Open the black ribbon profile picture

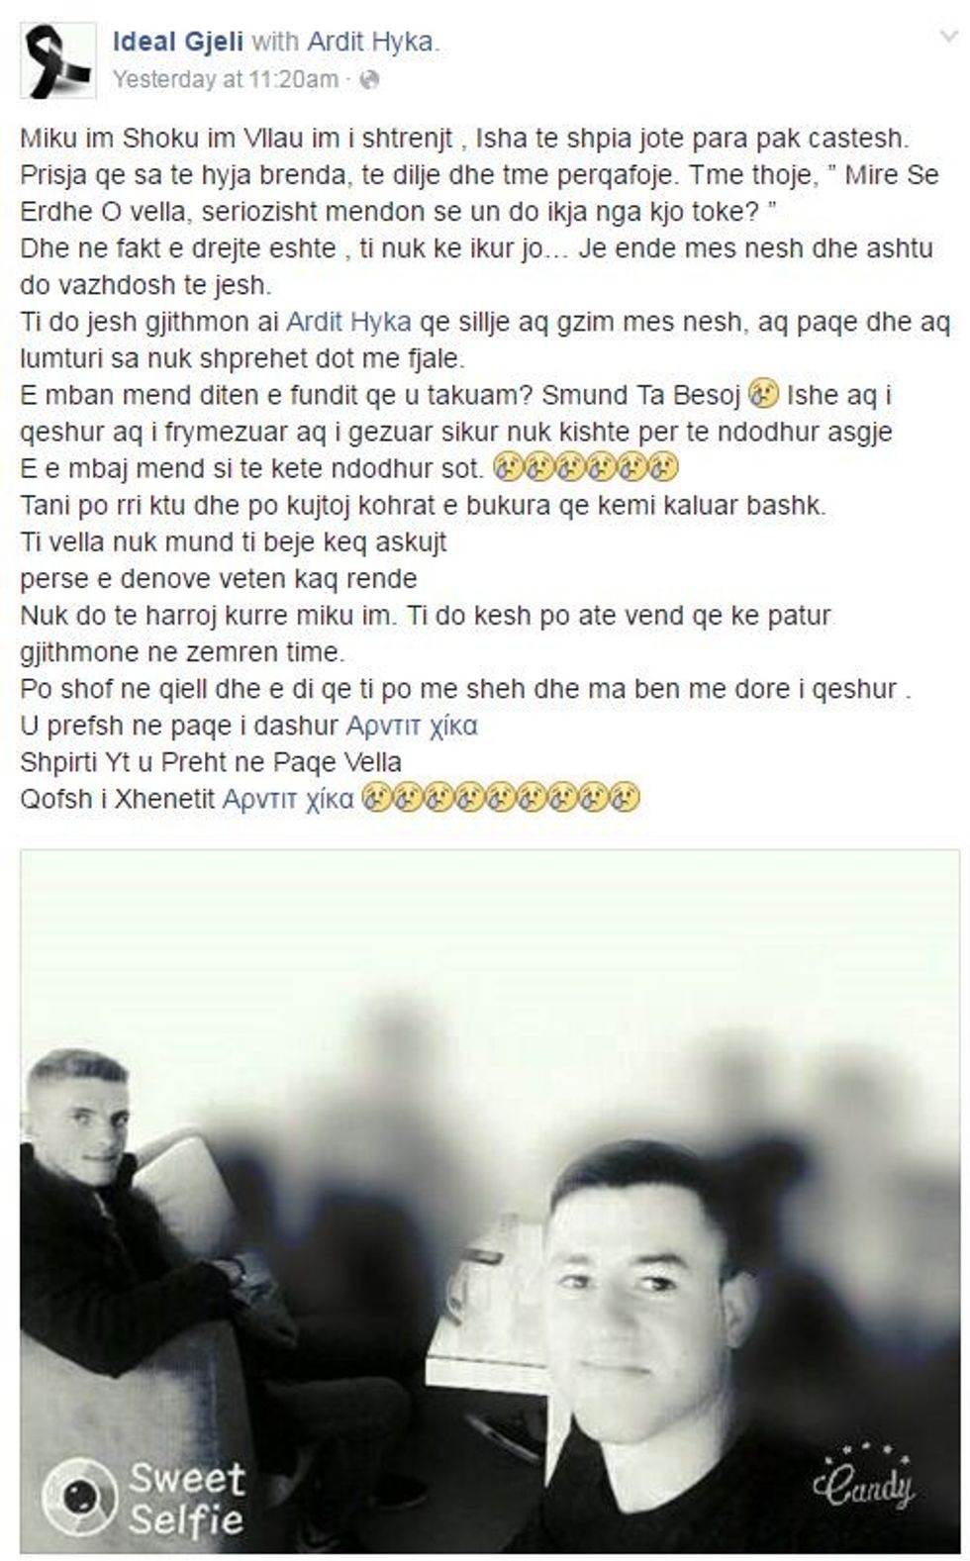coord(58,60)
